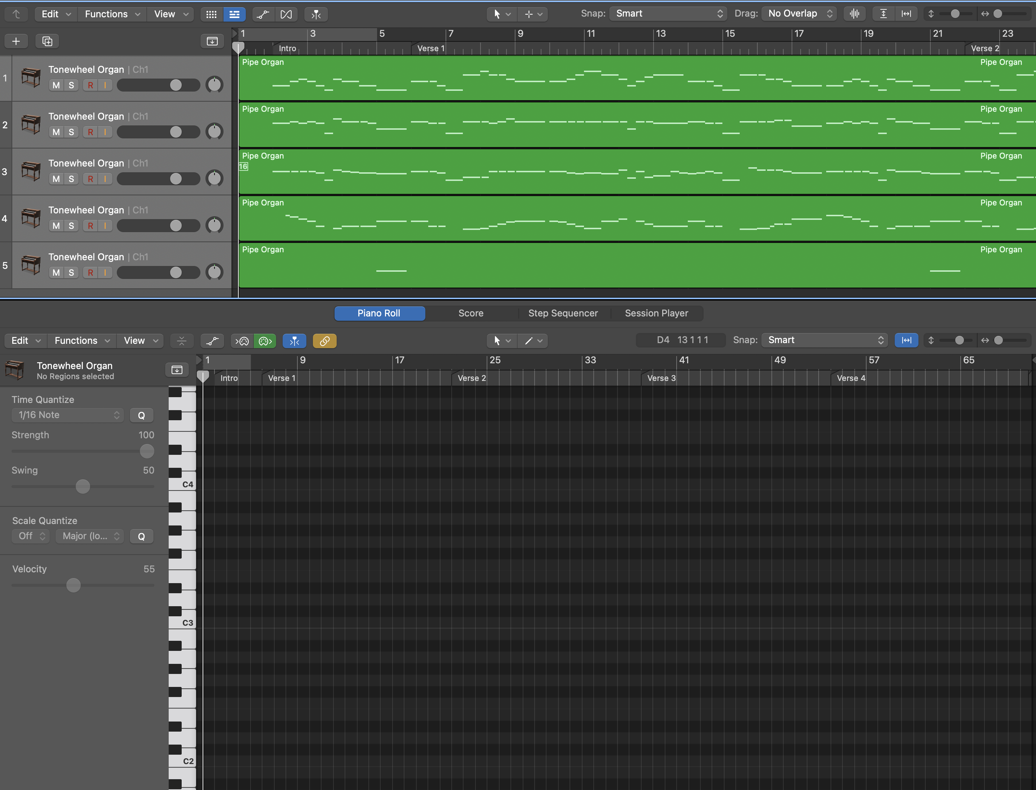Viewport: 1036px width, 790px height.
Task: Mute track 3 Tonewheel Organ
Action: click(57, 179)
